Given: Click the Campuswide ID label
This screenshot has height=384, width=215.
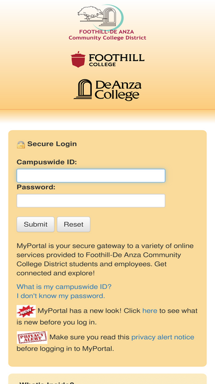Looking at the screenshot, I should coord(46,162).
